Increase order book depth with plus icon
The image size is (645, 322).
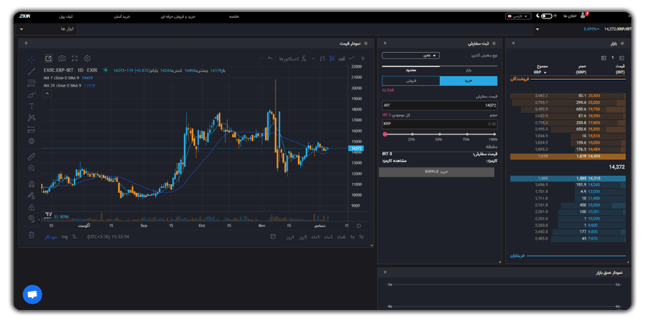603,58
